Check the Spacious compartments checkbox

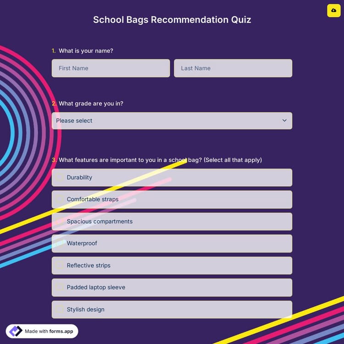[60, 222]
